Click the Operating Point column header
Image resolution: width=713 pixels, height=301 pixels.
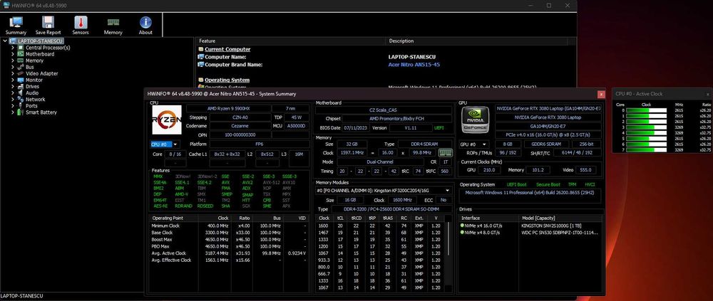tap(174, 218)
